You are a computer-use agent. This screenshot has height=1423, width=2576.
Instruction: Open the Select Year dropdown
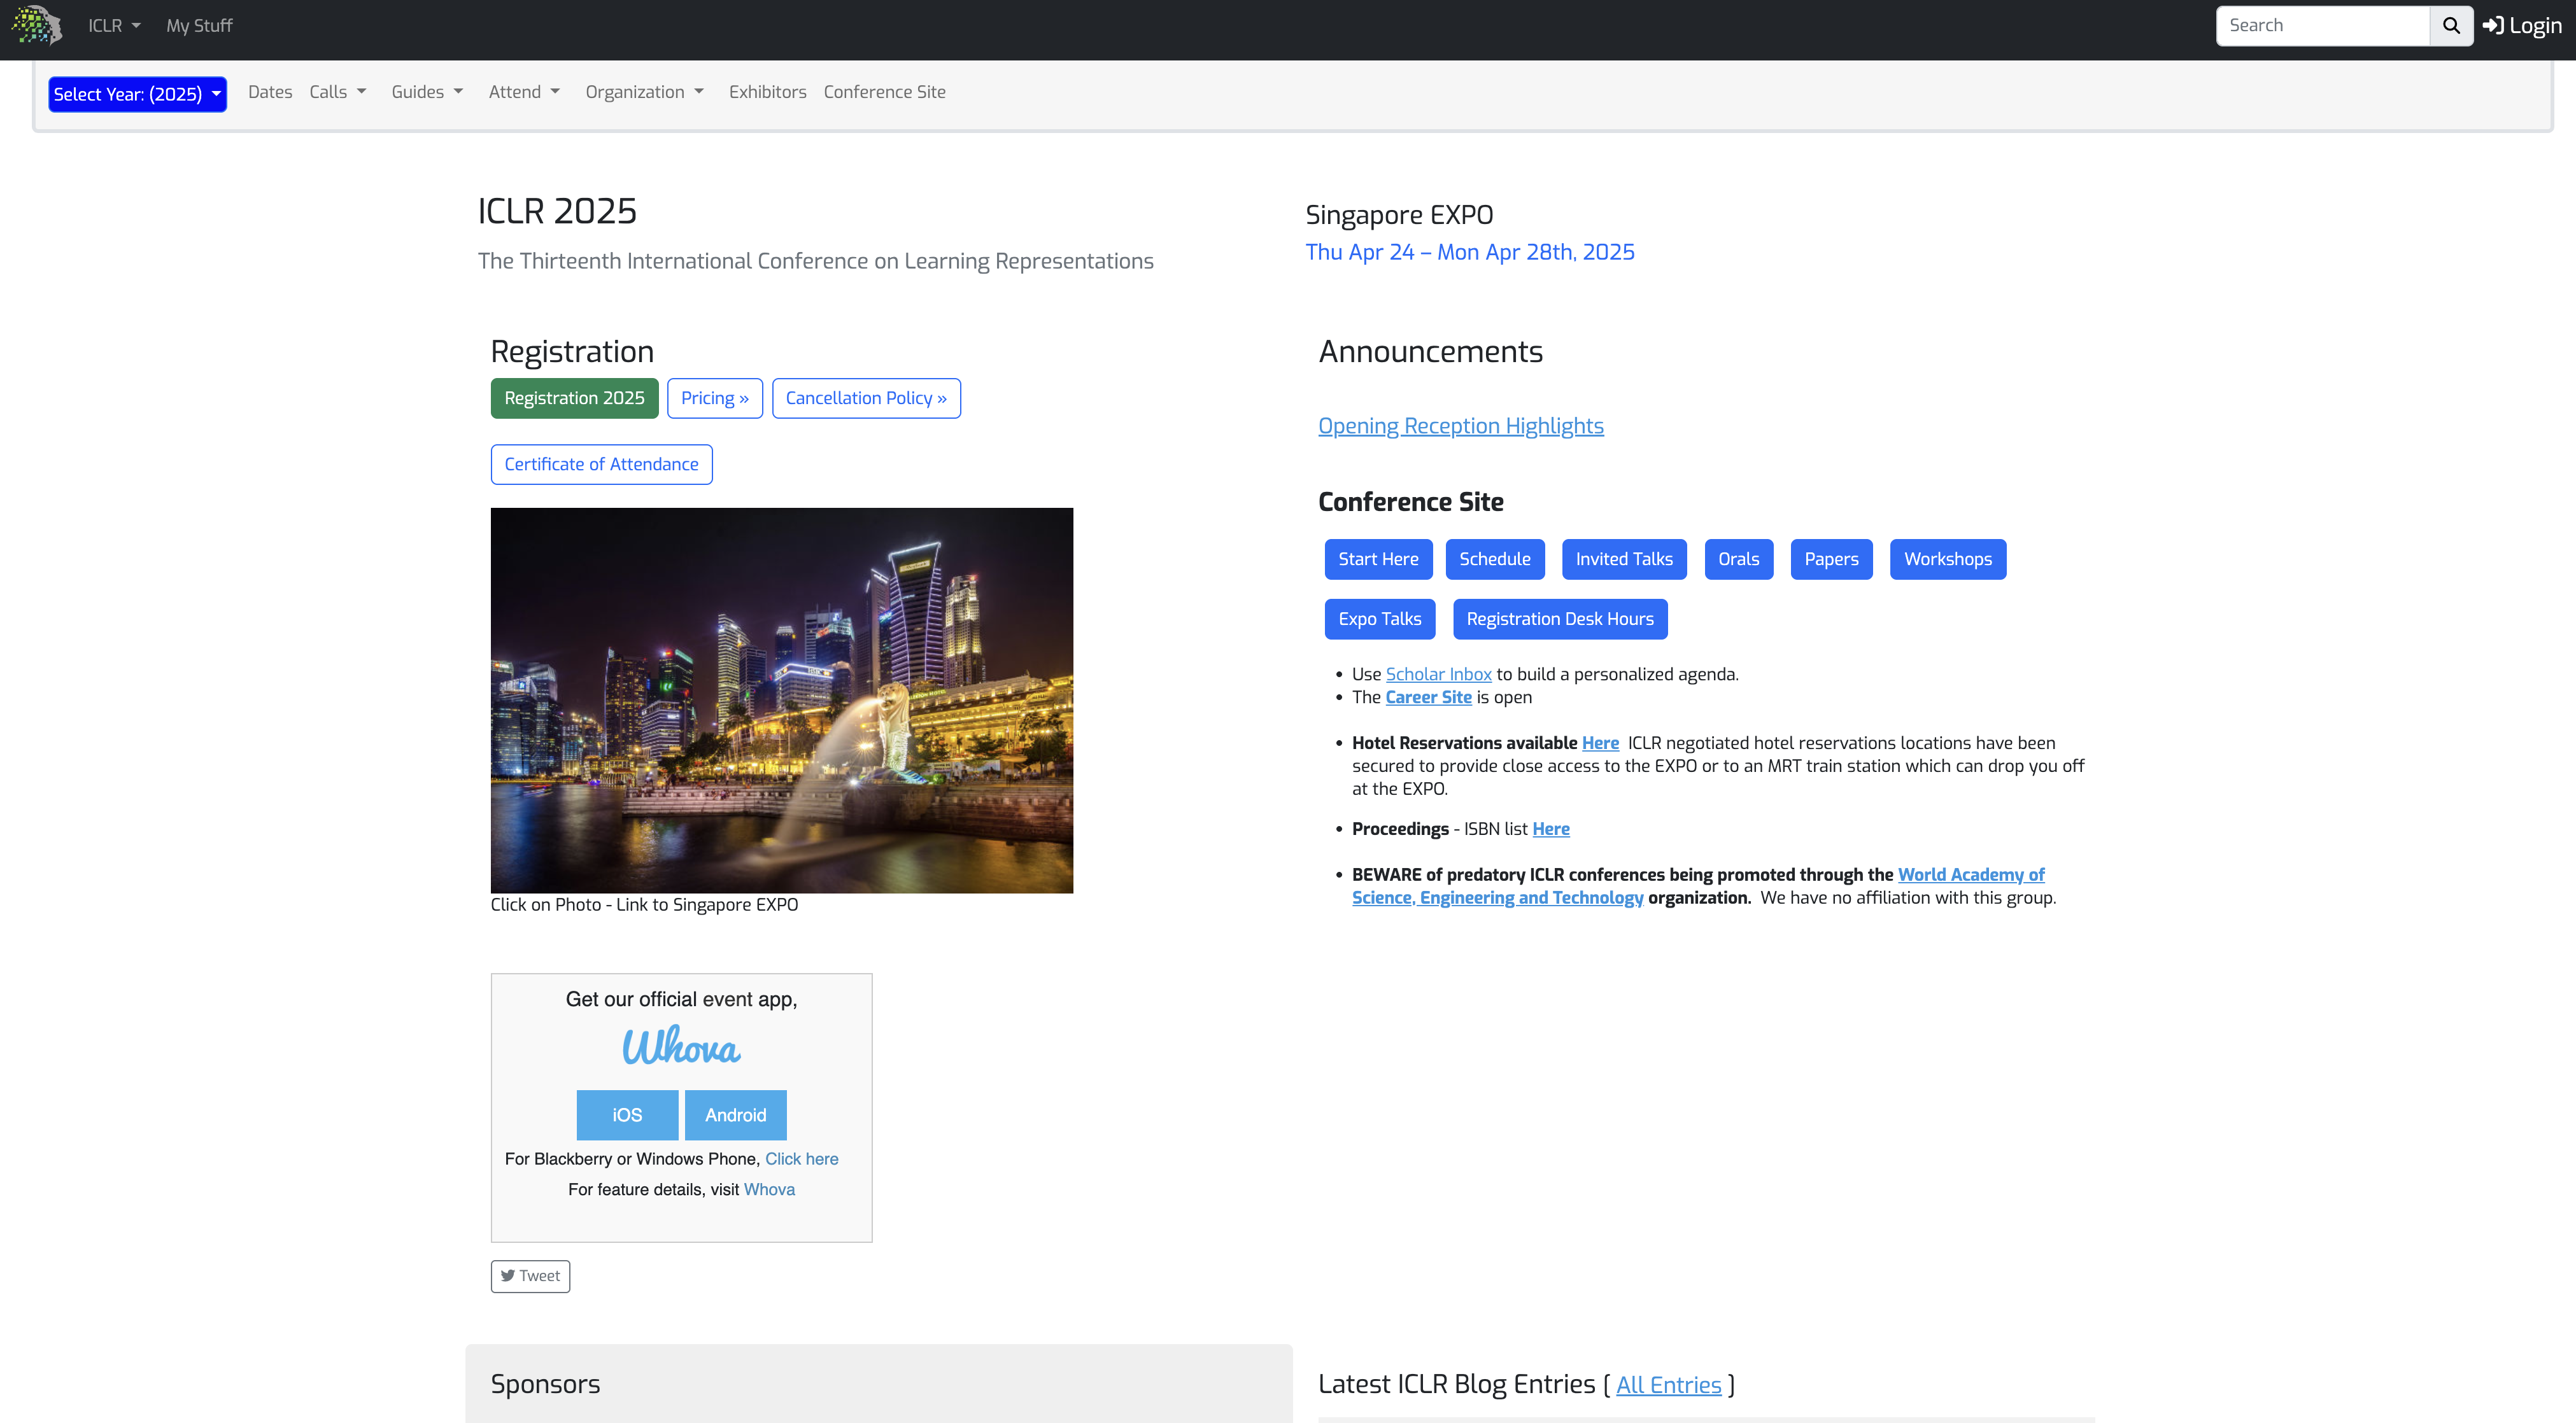coord(137,94)
